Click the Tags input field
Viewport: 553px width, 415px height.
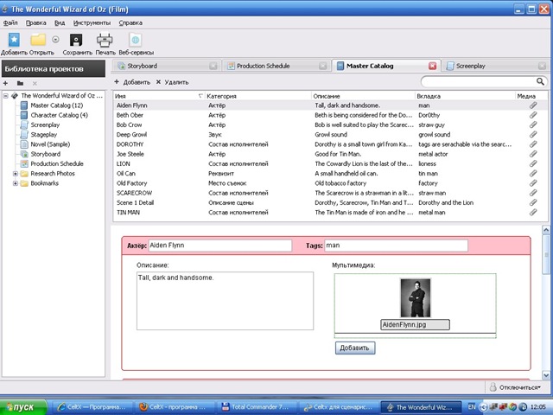coord(396,246)
